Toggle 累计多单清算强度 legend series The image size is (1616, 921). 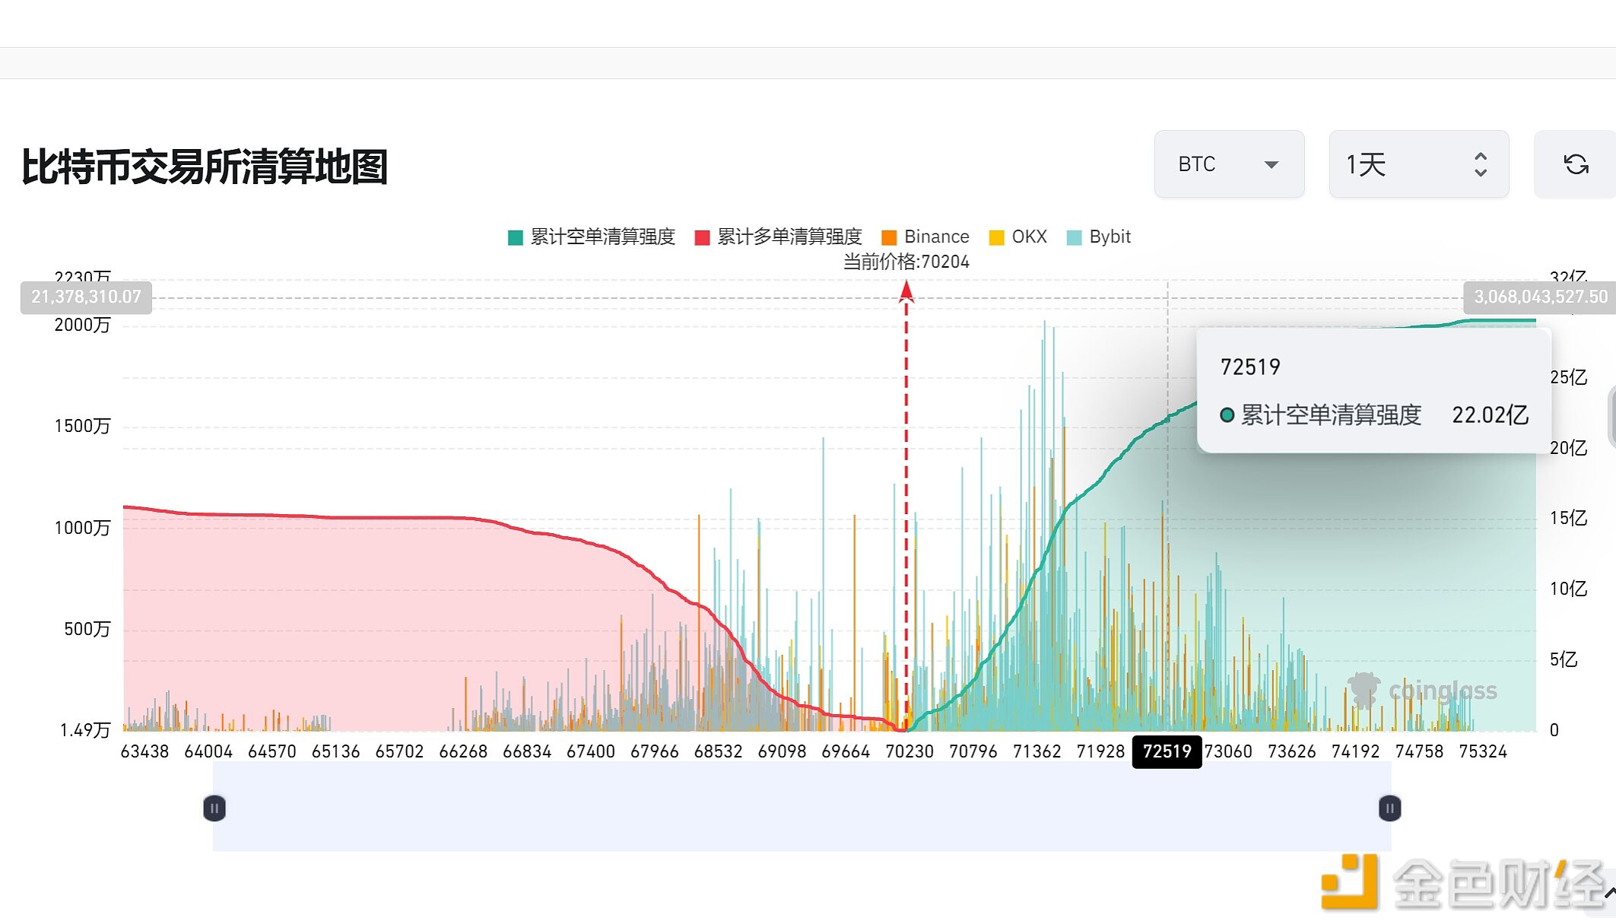(778, 237)
